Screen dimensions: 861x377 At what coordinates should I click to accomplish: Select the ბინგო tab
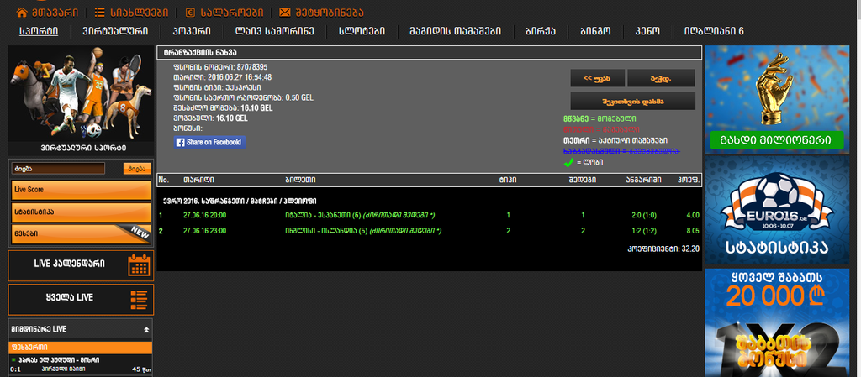point(595,31)
